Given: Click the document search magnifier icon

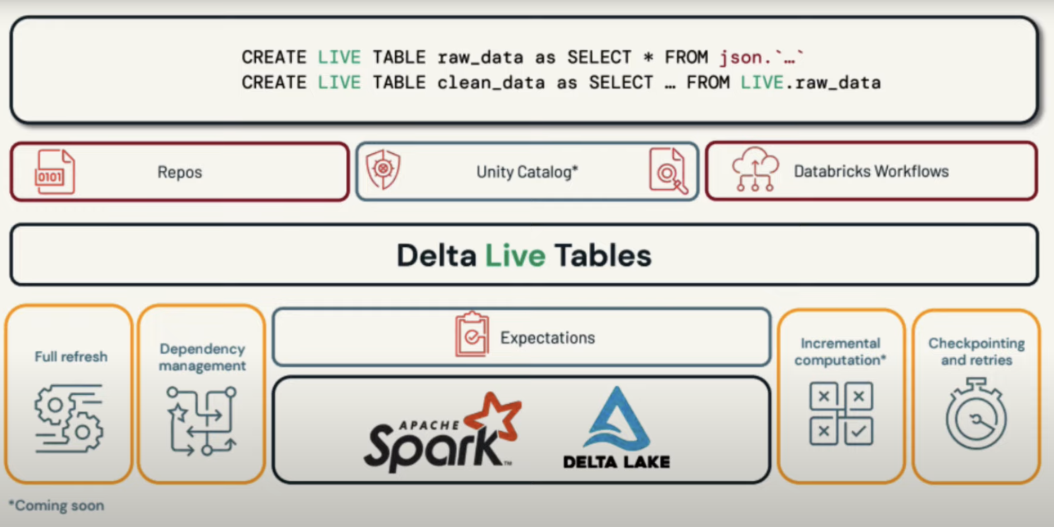Looking at the screenshot, I should pyautogui.click(x=669, y=171).
